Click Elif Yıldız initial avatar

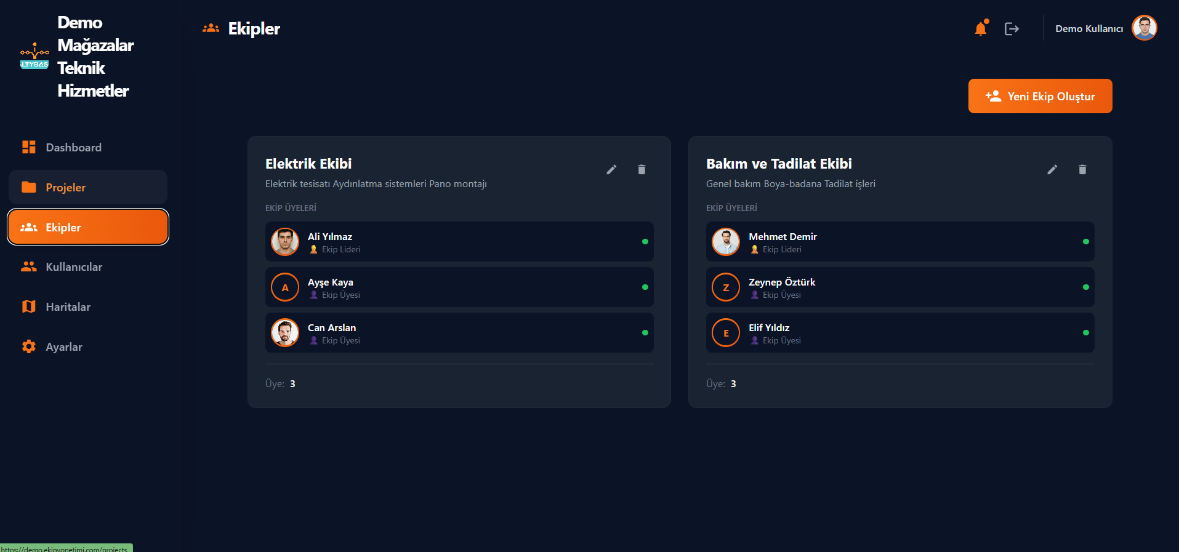point(726,333)
